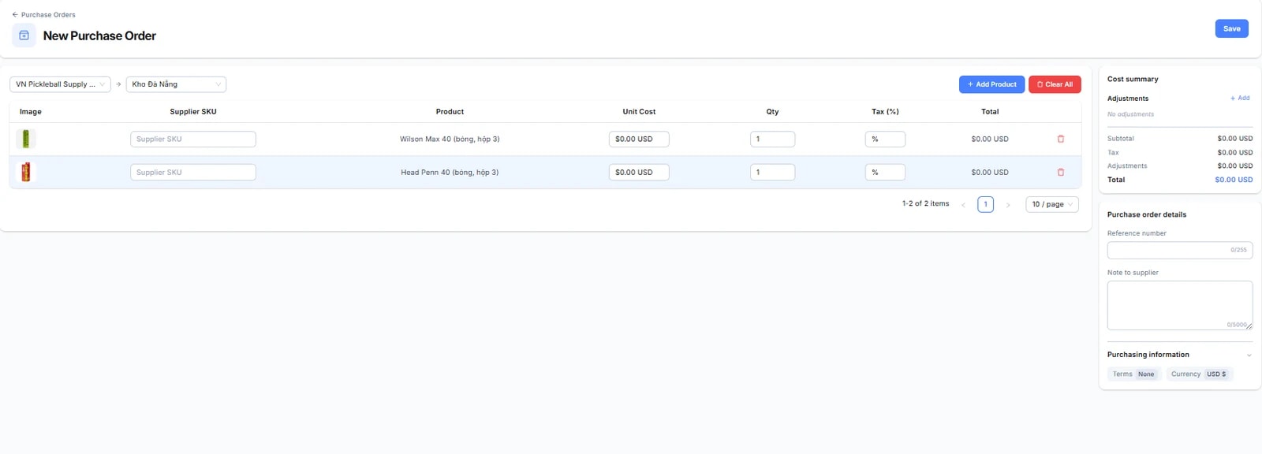Select page 1 in pagination
This screenshot has height=454, width=1262.
click(985, 204)
